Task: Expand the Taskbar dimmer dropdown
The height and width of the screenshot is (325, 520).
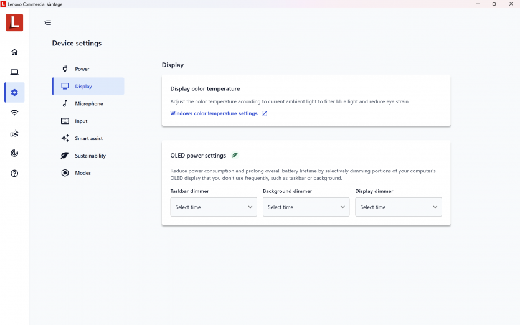Action: click(213, 207)
